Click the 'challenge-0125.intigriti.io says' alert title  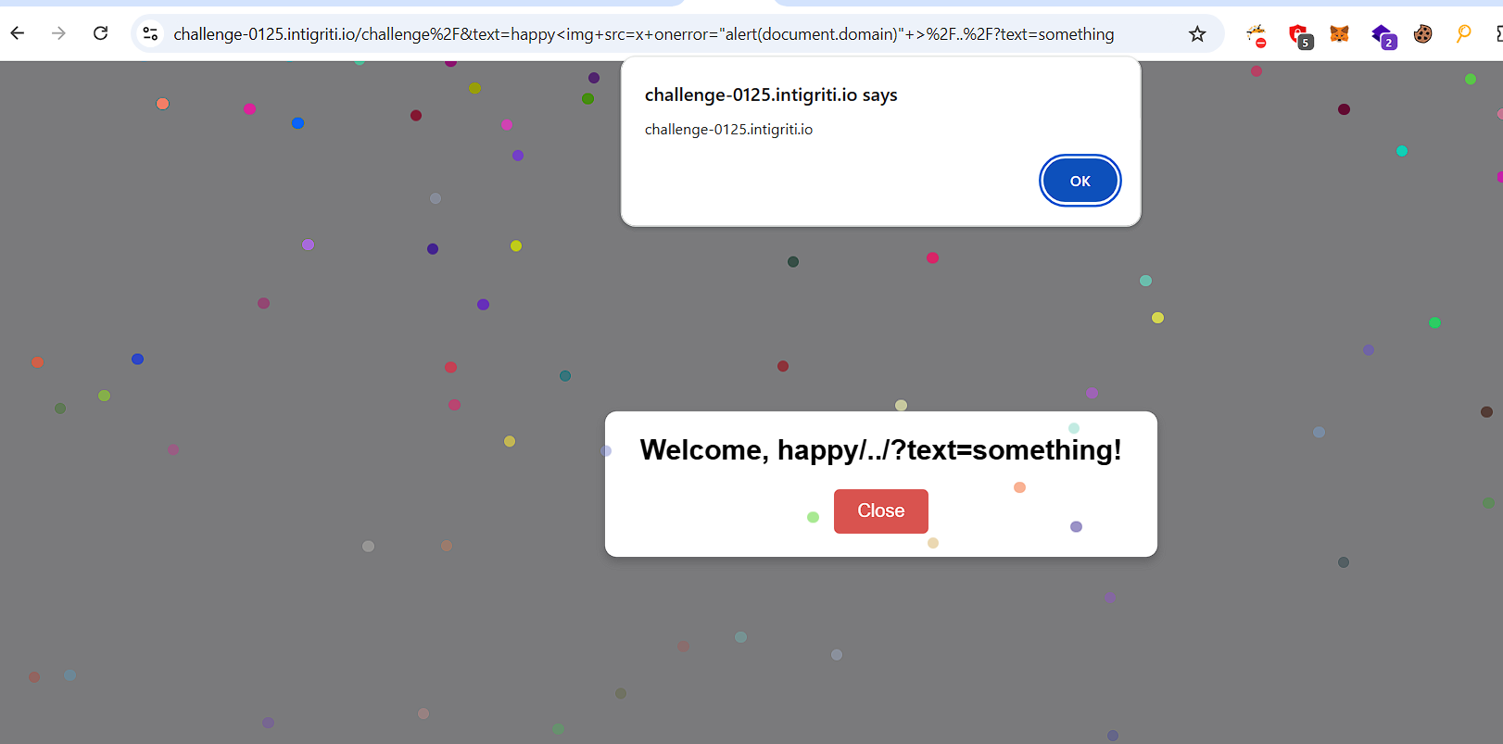[771, 95]
